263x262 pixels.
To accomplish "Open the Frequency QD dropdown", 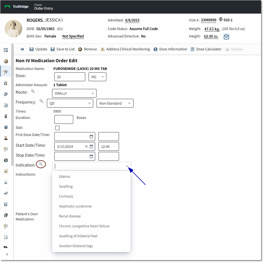I will (x=70, y=103).
